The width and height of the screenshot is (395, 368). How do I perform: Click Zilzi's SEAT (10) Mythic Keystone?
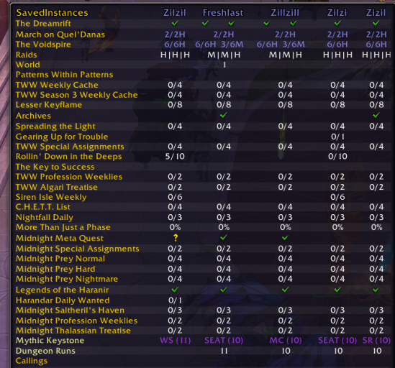[x=337, y=341]
